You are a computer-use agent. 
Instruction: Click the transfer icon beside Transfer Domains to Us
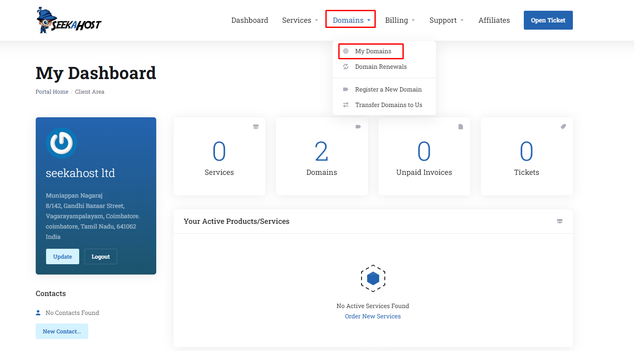346,104
